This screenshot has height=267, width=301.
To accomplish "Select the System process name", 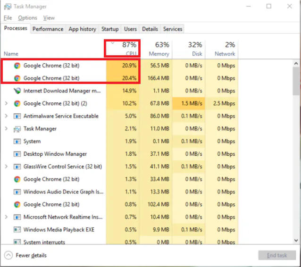I will [32, 142].
